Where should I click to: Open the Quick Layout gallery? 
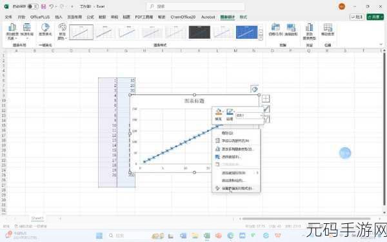pos(27,31)
